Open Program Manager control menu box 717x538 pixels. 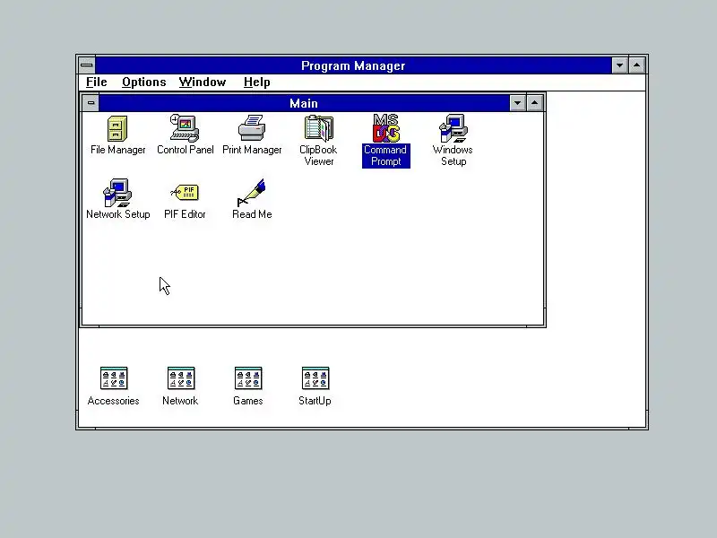click(x=86, y=65)
